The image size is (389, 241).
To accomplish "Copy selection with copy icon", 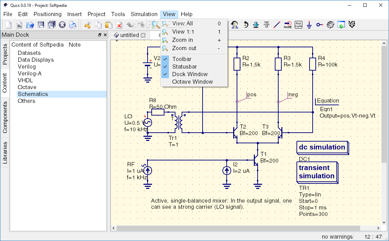I will click(x=98, y=25).
